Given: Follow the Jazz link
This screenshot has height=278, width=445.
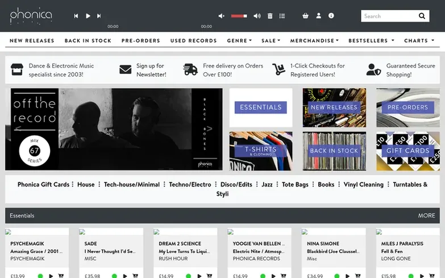Looking at the screenshot, I should [x=267, y=185].
